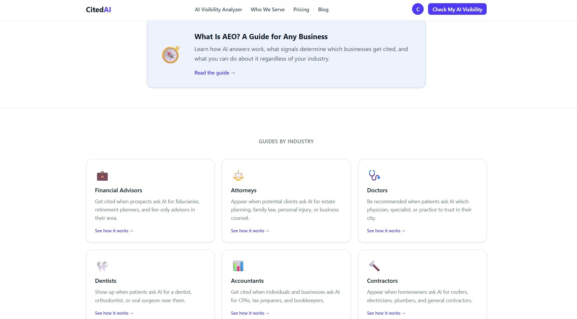Click the CitedAI logo in the header

tap(98, 9)
